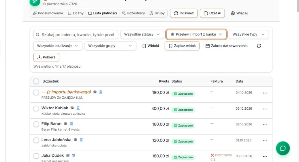The width and height of the screenshot is (299, 162).
Task: Open the Lena Jabłońska participant name
Action: tap(56, 140)
